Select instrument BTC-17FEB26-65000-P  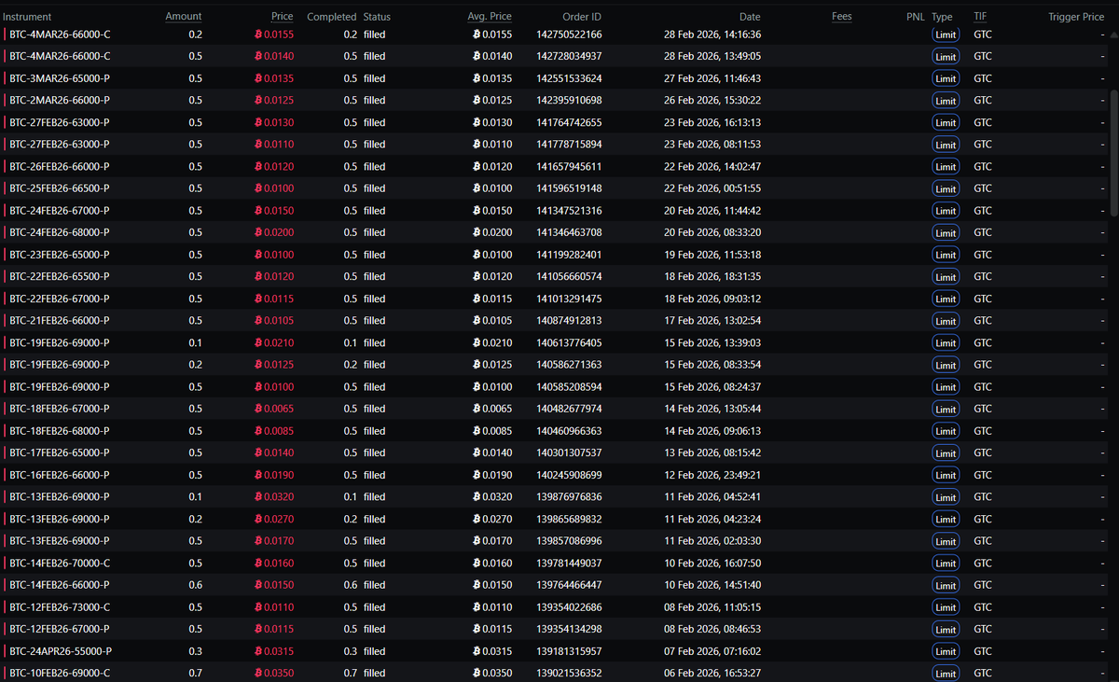click(59, 452)
